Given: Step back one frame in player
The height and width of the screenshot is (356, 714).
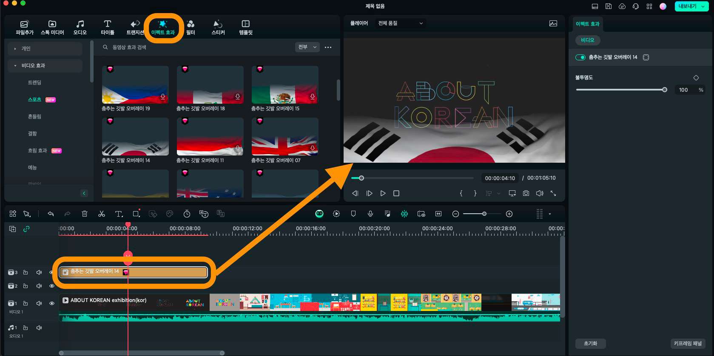Looking at the screenshot, I should pyautogui.click(x=355, y=193).
